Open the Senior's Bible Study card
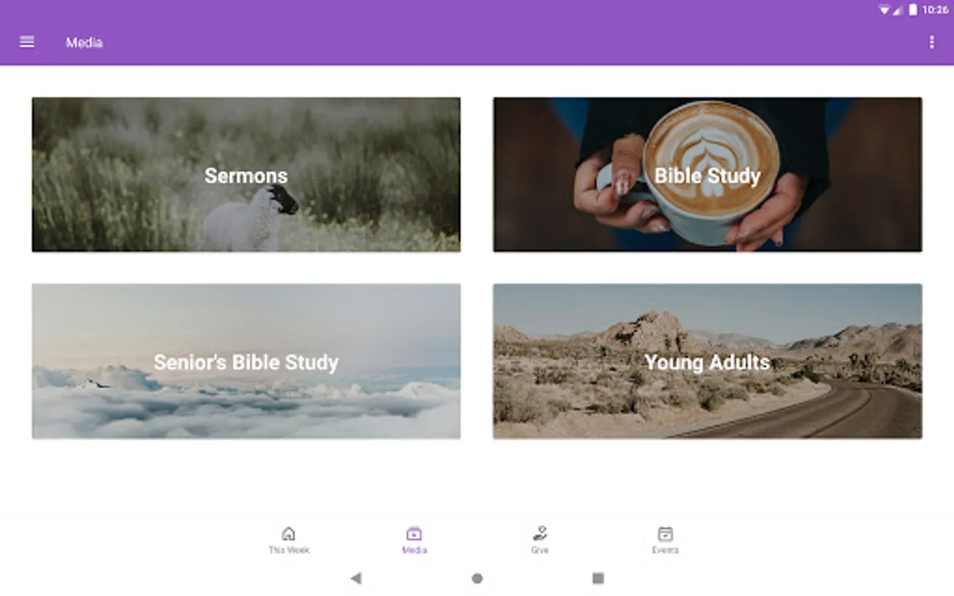 (x=246, y=361)
